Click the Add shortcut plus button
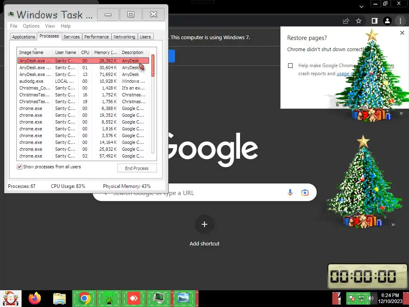 click(x=204, y=224)
